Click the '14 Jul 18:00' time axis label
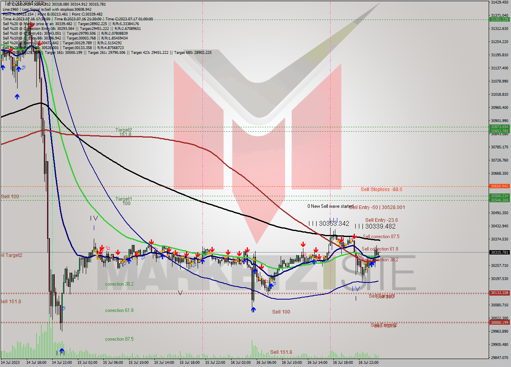Viewport: 511px width, 367px height. [36, 363]
